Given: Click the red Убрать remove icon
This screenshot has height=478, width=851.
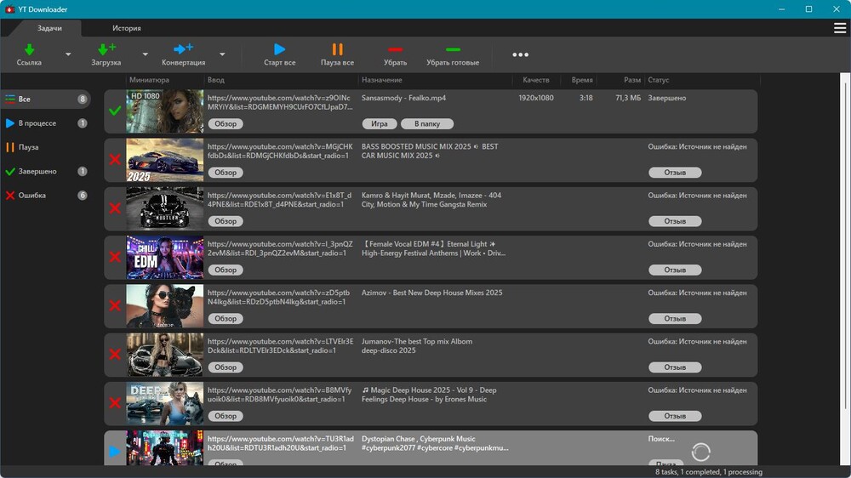Looking at the screenshot, I should 395,49.
